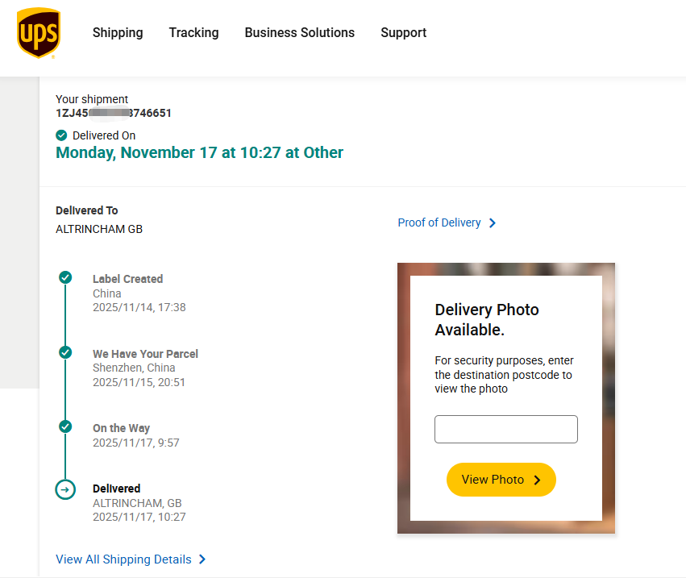This screenshot has width=686, height=578.
Task: Open the Support menu
Action: click(403, 33)
